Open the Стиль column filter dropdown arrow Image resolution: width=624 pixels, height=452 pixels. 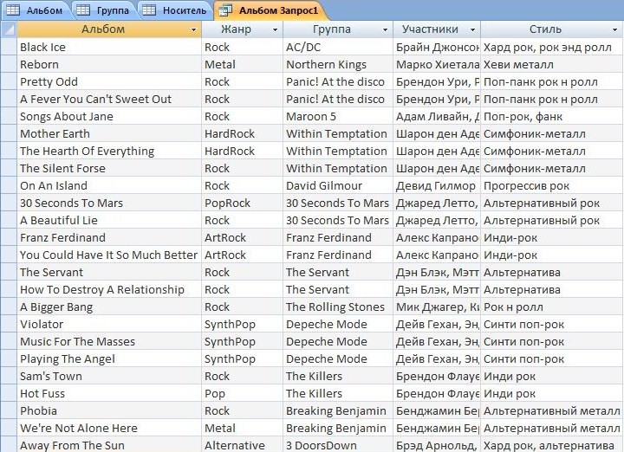[614, 29]
